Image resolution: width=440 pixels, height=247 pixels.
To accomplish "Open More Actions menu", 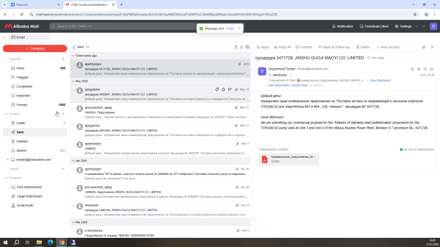I will click(388, 47).
